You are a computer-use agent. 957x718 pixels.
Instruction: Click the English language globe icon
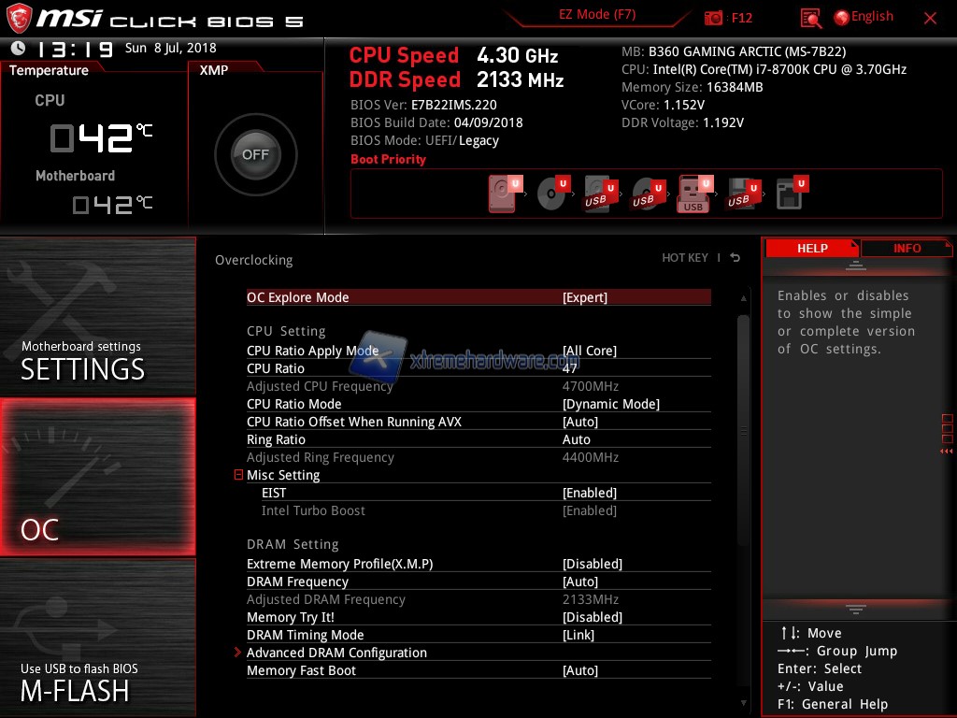(x=841, y=18)
